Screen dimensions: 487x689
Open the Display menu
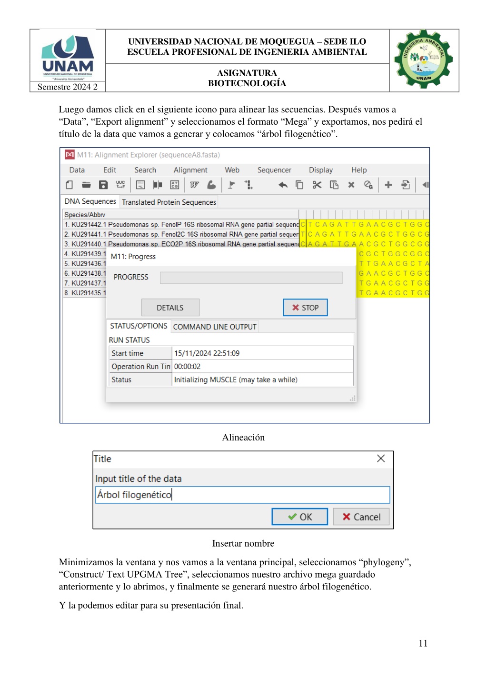click(321, 170)
